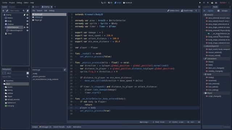Click the attach script icon in Scene dock
The image size is (232, 130).
pos(28,10)
